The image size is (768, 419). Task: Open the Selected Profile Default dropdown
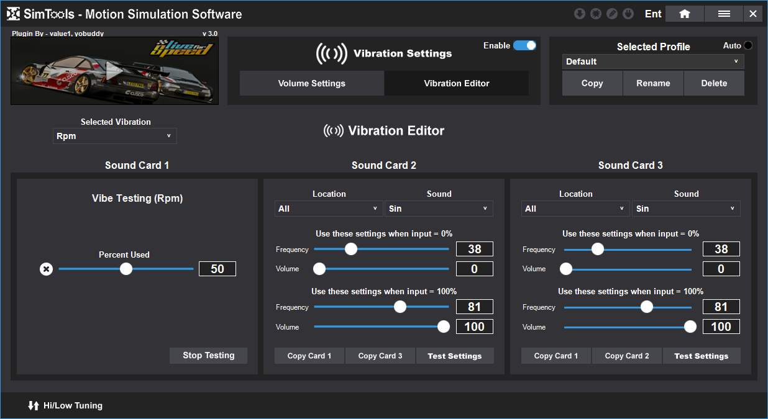(x=653, y=61)
